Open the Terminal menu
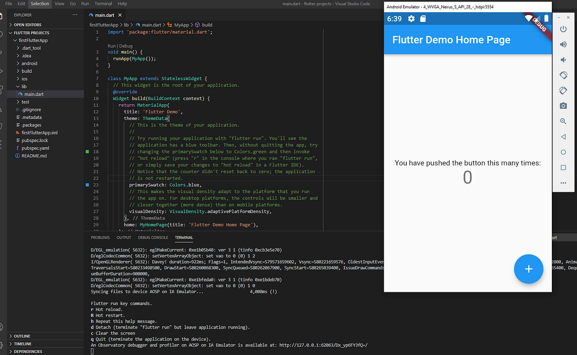The height and width of the screenshot is (355, 577). point(103,3)
